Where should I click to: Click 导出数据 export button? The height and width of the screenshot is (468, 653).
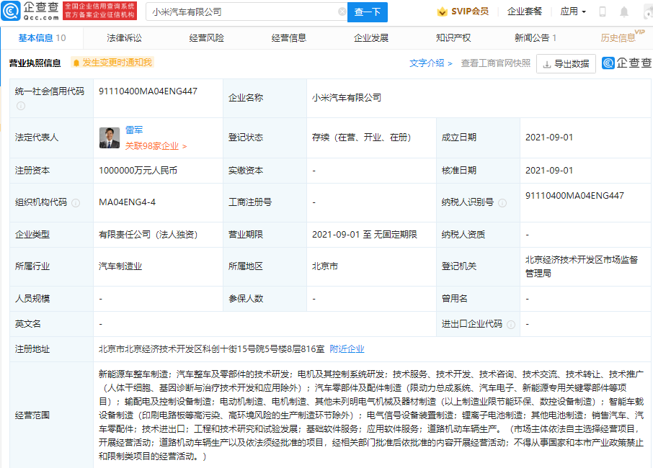click(566, 63)
